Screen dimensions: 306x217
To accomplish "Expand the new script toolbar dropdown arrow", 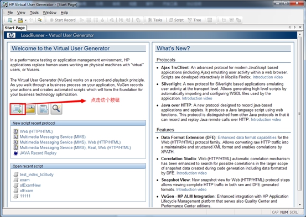I will pos(15,20).
